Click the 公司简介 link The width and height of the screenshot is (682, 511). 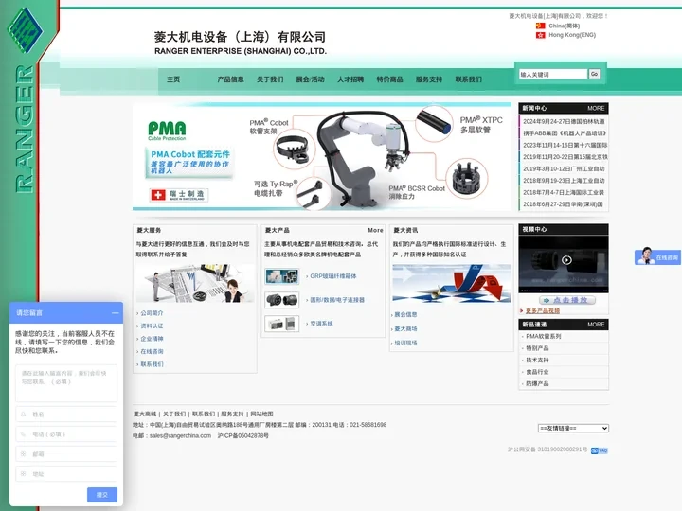coord(152,313)
